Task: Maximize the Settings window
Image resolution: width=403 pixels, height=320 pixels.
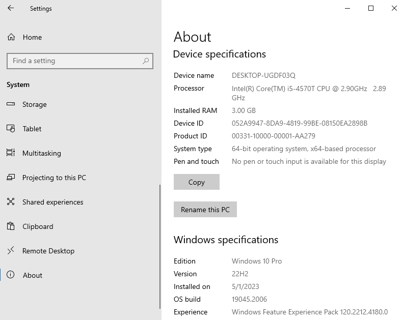Action: point(371,8)
